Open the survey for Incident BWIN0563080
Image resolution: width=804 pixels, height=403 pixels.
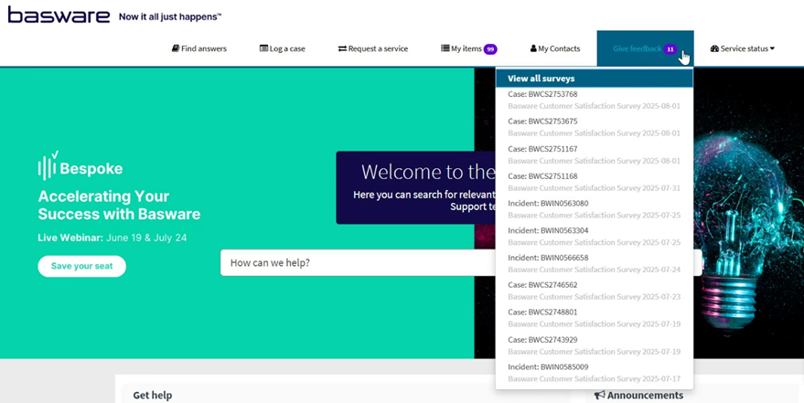pos(595,209)
